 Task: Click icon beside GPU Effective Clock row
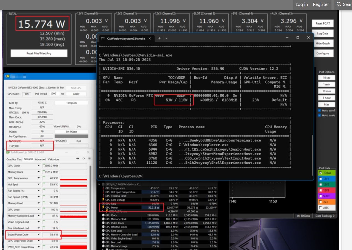[103, 227]
